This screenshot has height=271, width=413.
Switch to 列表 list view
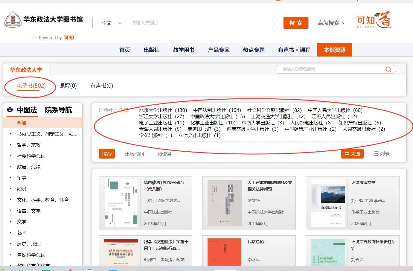[x=381, y=154]
